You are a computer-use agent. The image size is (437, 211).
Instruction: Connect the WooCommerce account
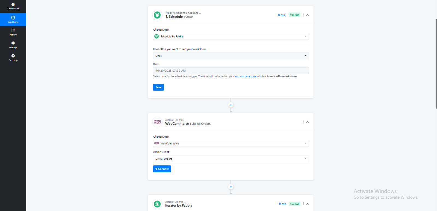[x=162, y=169]
